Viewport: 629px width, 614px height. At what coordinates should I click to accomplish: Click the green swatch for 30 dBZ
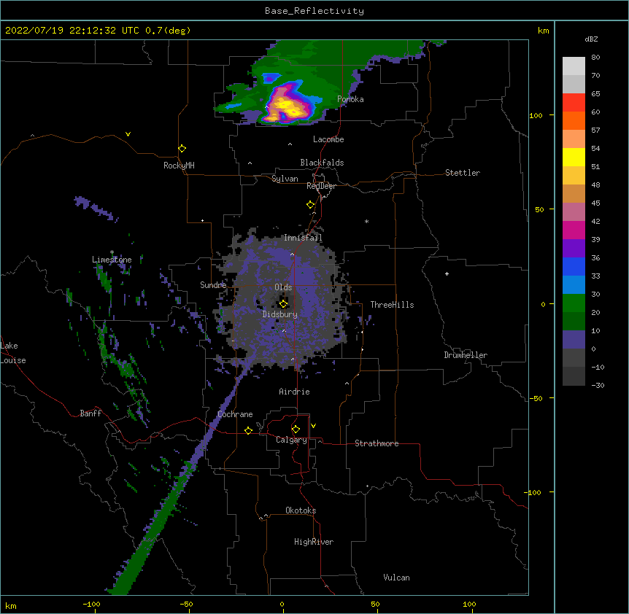tap(574, 303)
